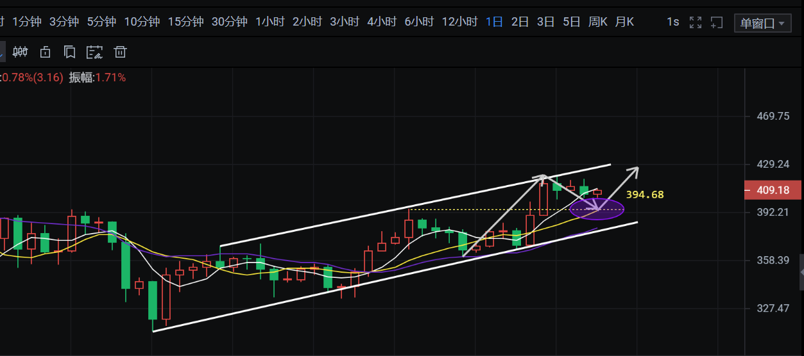
Task: Select the 6小时 interval
Action: [419, 22]
